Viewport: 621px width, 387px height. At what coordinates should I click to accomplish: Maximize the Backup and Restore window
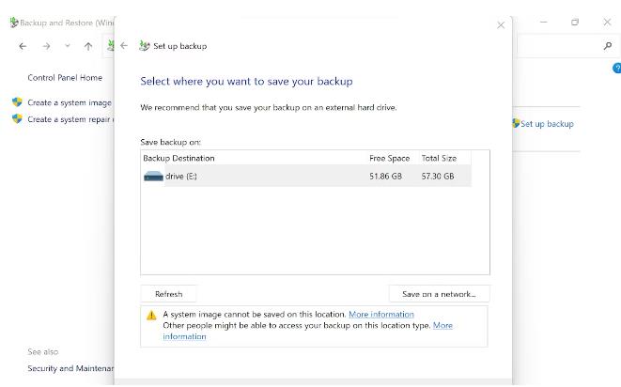(575, 23)
